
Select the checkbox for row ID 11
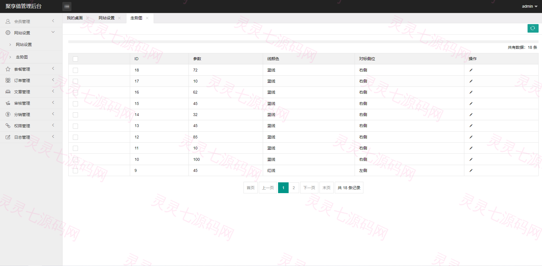(75, 148)
